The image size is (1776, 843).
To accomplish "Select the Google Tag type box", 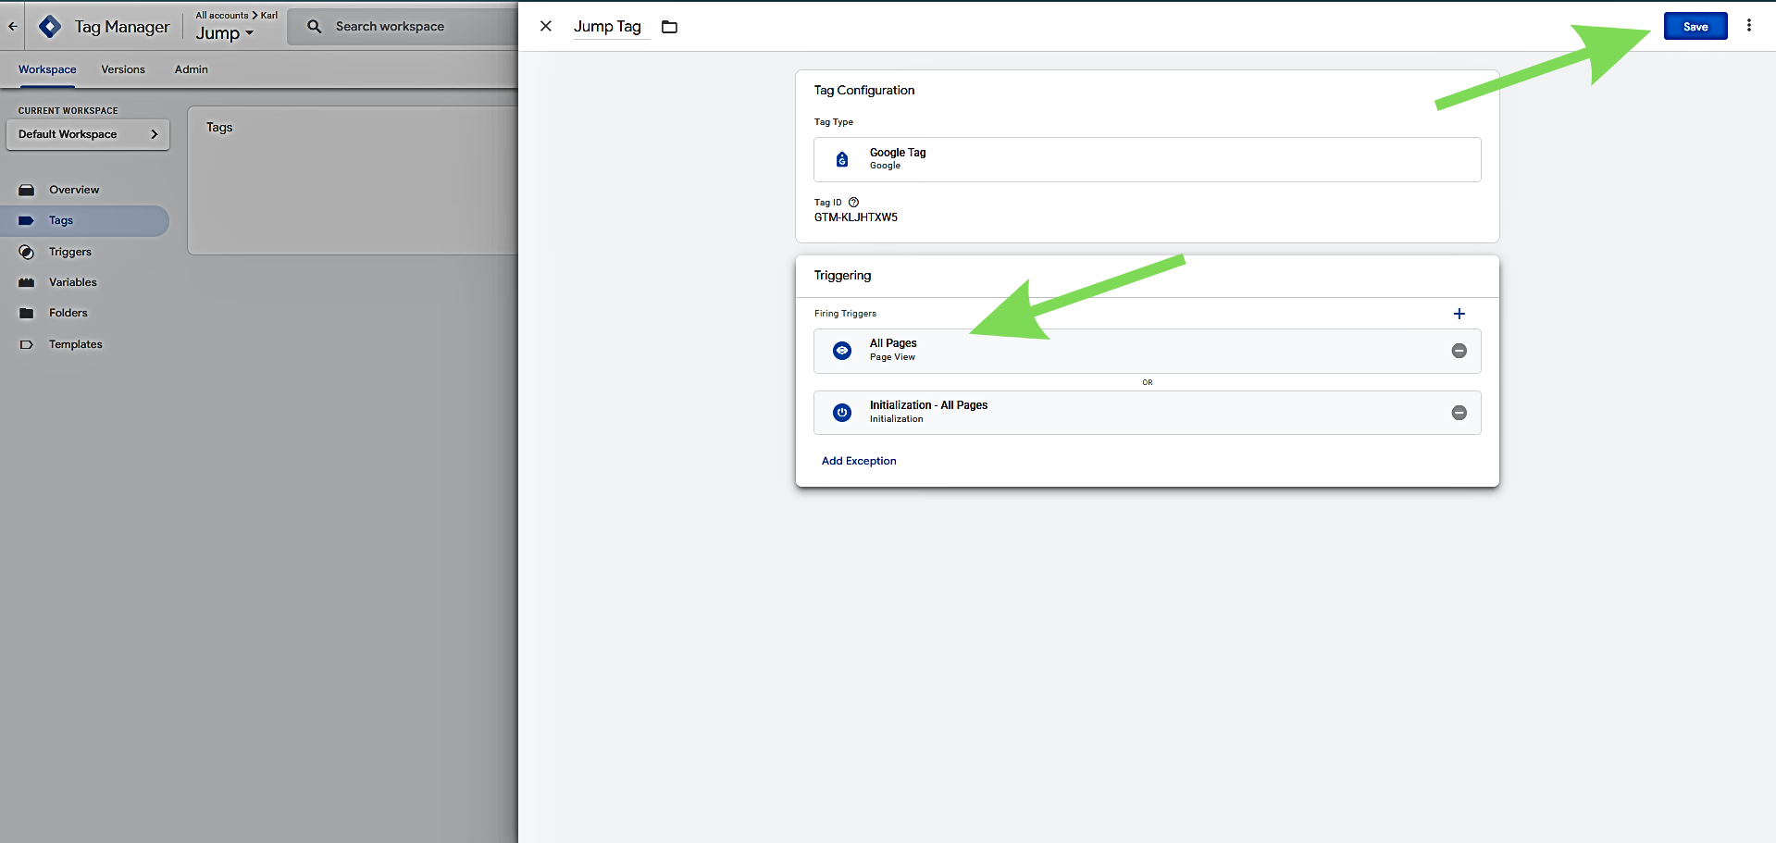I will click(1146, 159).
